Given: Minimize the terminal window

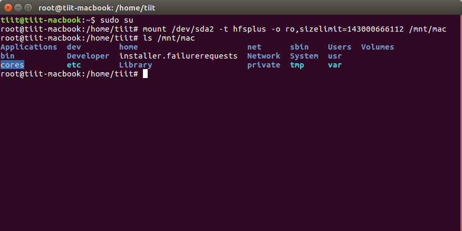Looking at the screenshot, I should (19, 8).
